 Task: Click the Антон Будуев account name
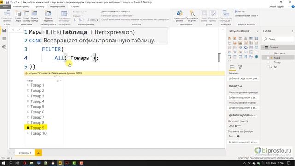[x=277, y=7]
